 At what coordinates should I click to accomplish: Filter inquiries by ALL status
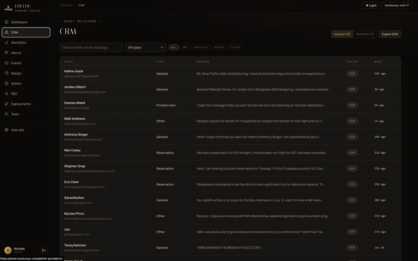click(174, 47)
